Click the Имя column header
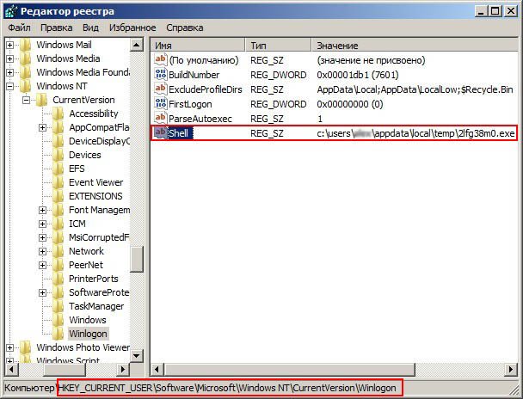This screenshot has width=523, height=399. point(198,45)
